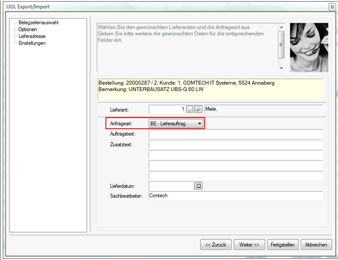Select Belegzeilenauswahl in the navigation tree

tap(38, 23)
